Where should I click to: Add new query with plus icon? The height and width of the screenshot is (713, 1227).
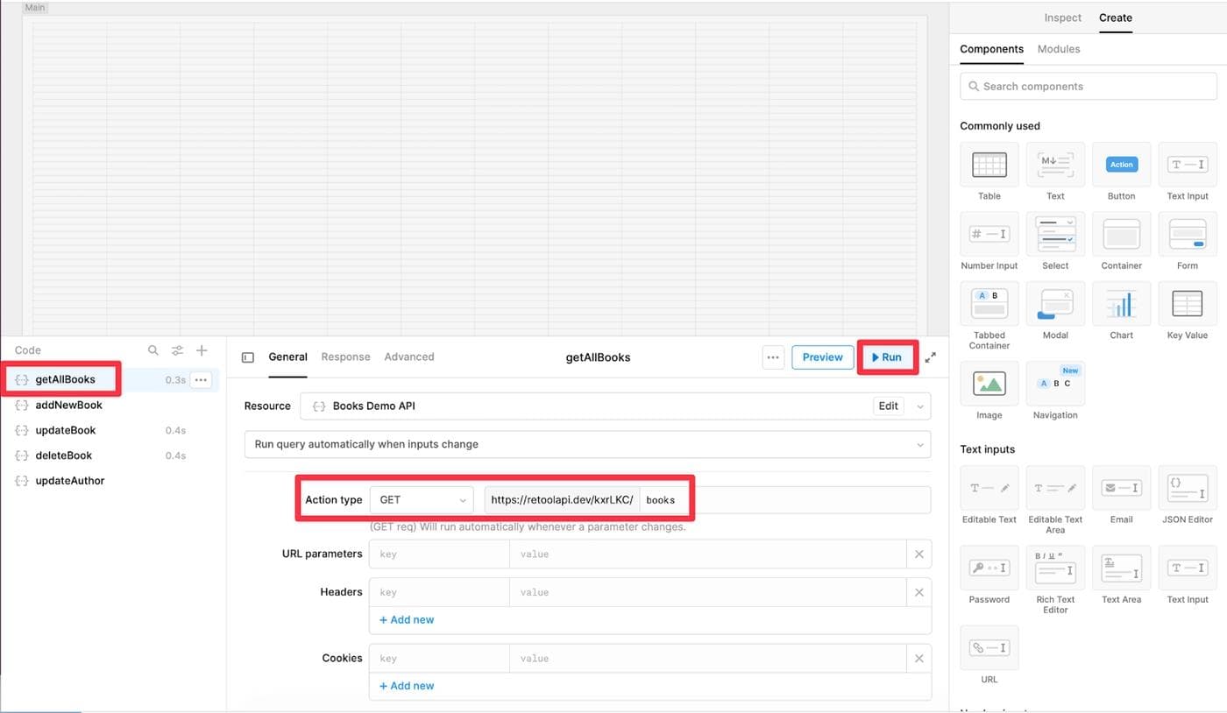[202, 350]
